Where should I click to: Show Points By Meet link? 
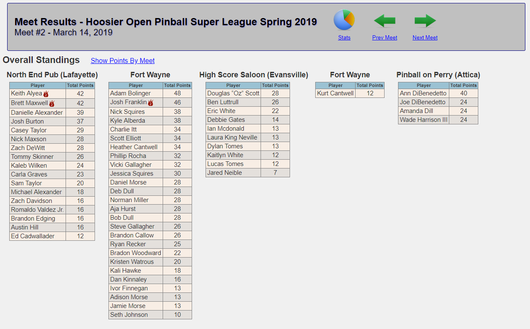[x=123, y=61]
